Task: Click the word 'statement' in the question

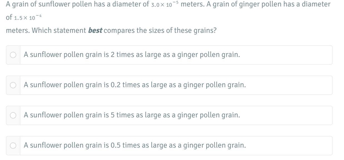Action: pyautogui.click(x=70, y=30)
